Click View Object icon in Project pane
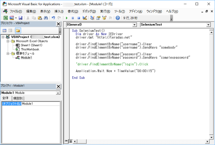215x145 pixels. point(10,30)
